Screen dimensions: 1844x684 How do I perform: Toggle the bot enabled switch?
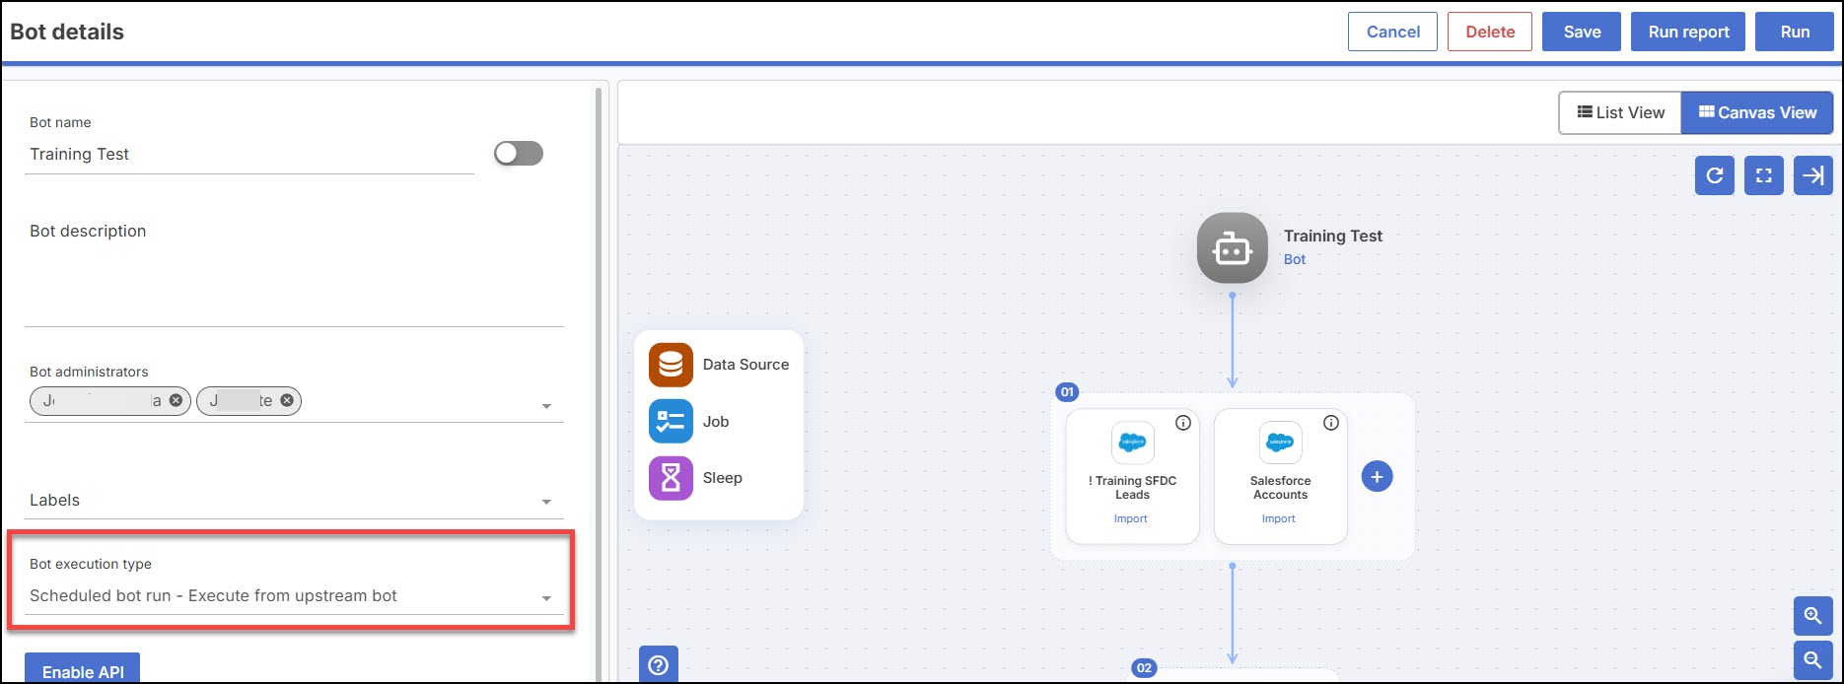[x=519, y=153]
